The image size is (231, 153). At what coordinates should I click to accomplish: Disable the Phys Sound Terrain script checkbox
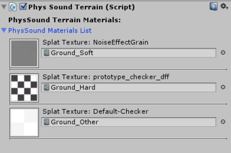pos(23,7)
